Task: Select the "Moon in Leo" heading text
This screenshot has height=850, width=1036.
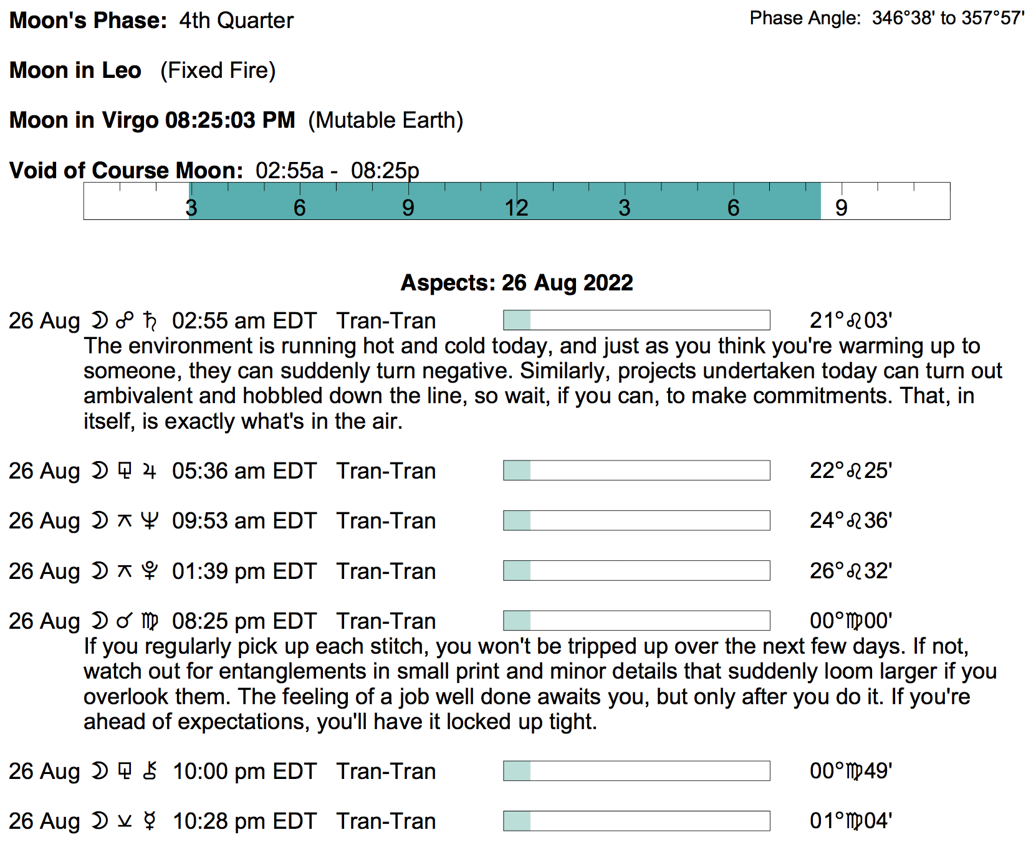Action: click(75, 70)
